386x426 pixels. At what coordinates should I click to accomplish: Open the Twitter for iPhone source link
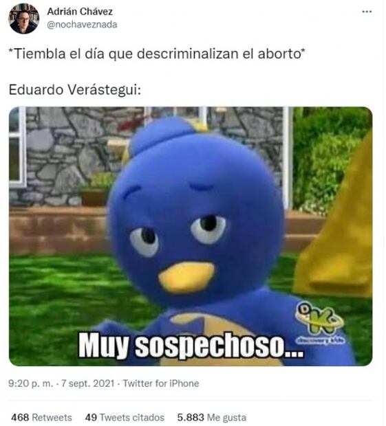161,383
